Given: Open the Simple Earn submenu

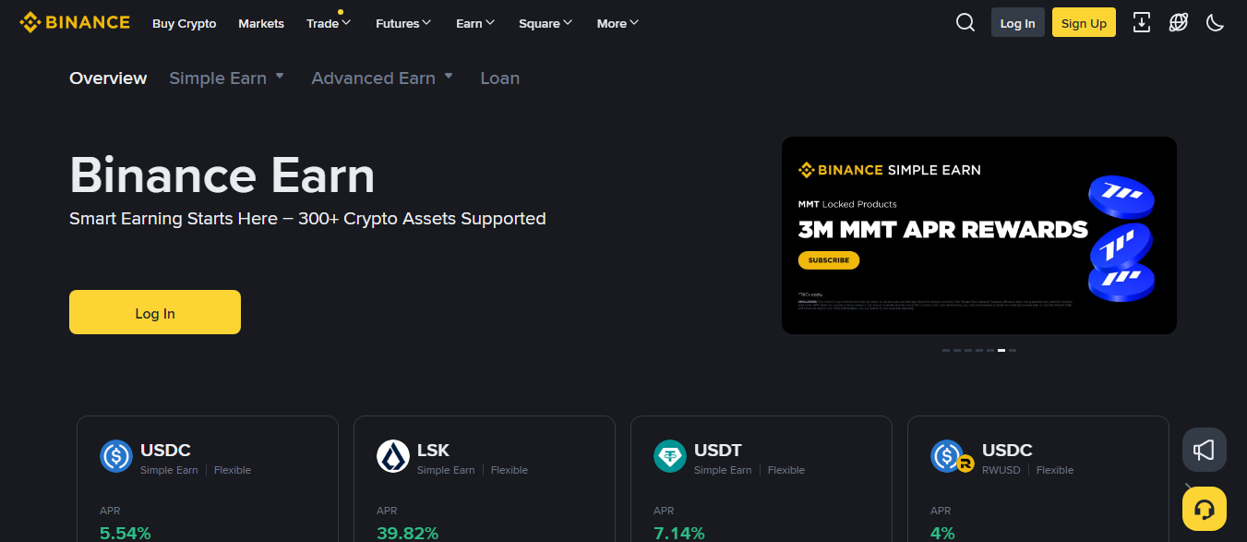Looking at the screenshot, I should pyautogui.click(x=227, y=78).
